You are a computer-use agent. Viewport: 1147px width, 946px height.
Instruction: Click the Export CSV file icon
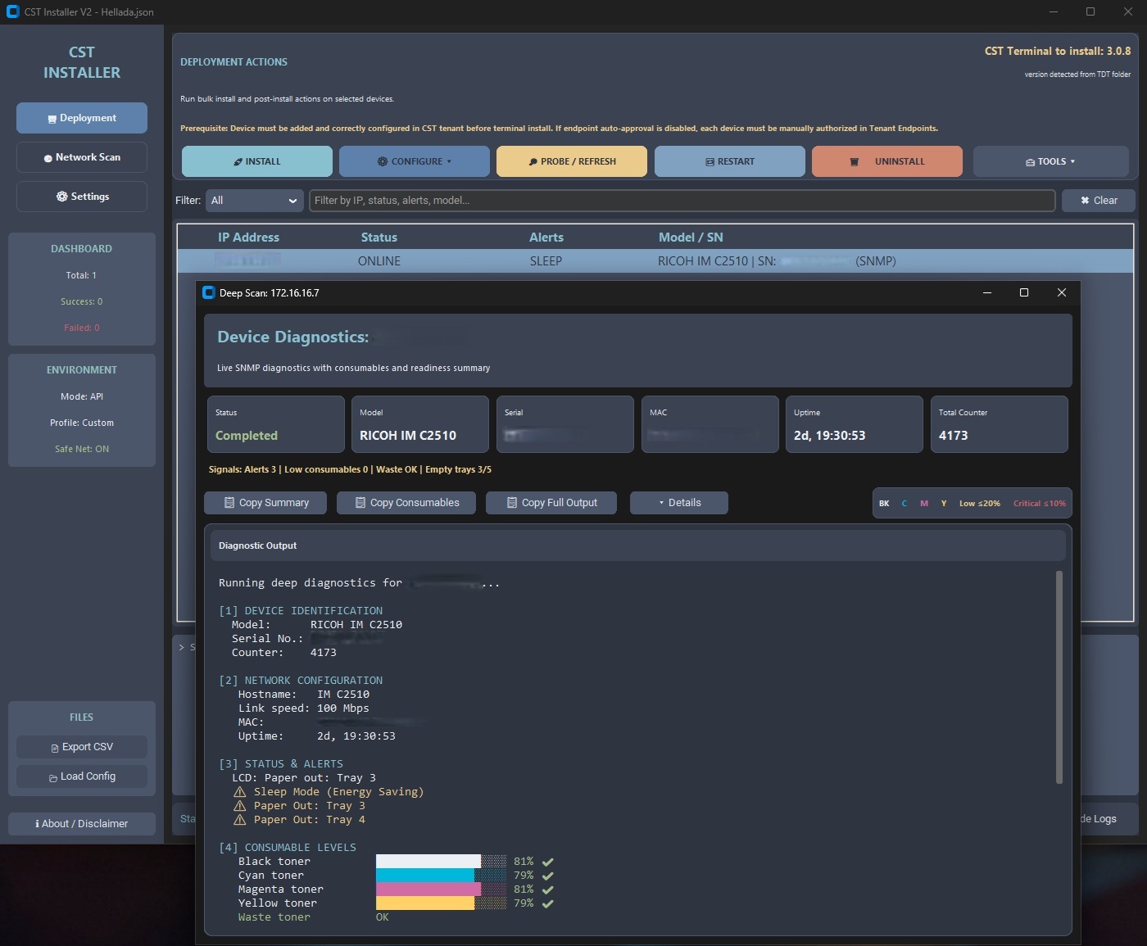(x=55, y=748)
